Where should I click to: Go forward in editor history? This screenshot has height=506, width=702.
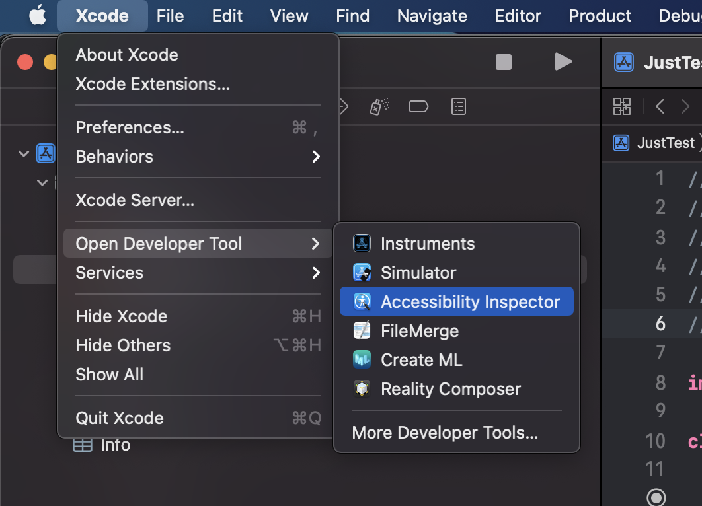(685, 106)
